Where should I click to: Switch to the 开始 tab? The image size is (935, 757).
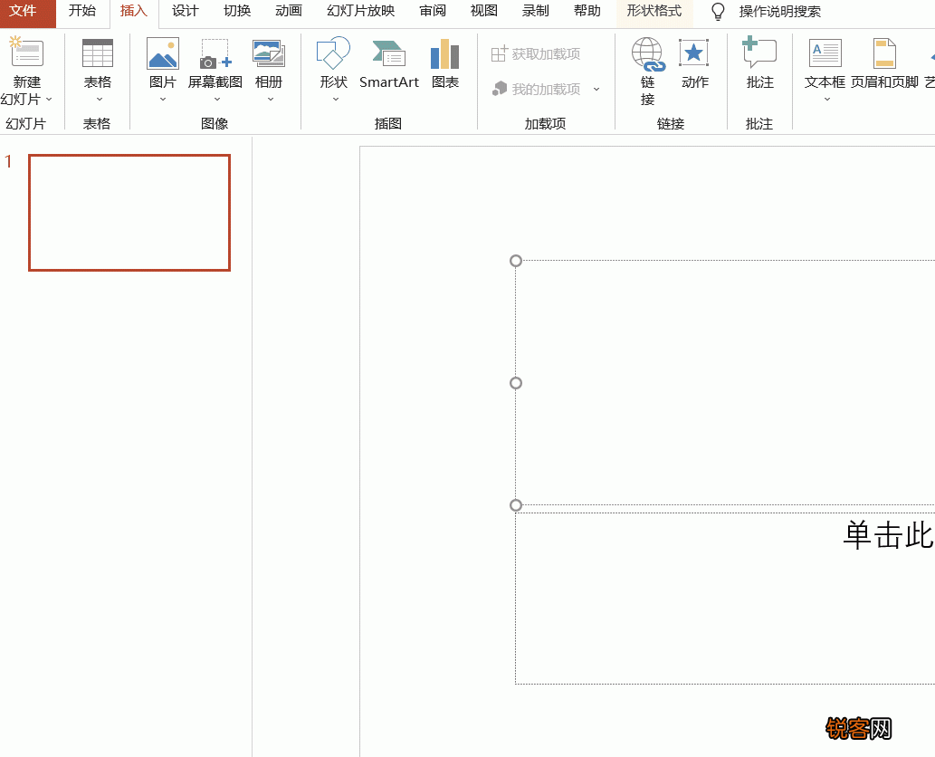82,11
